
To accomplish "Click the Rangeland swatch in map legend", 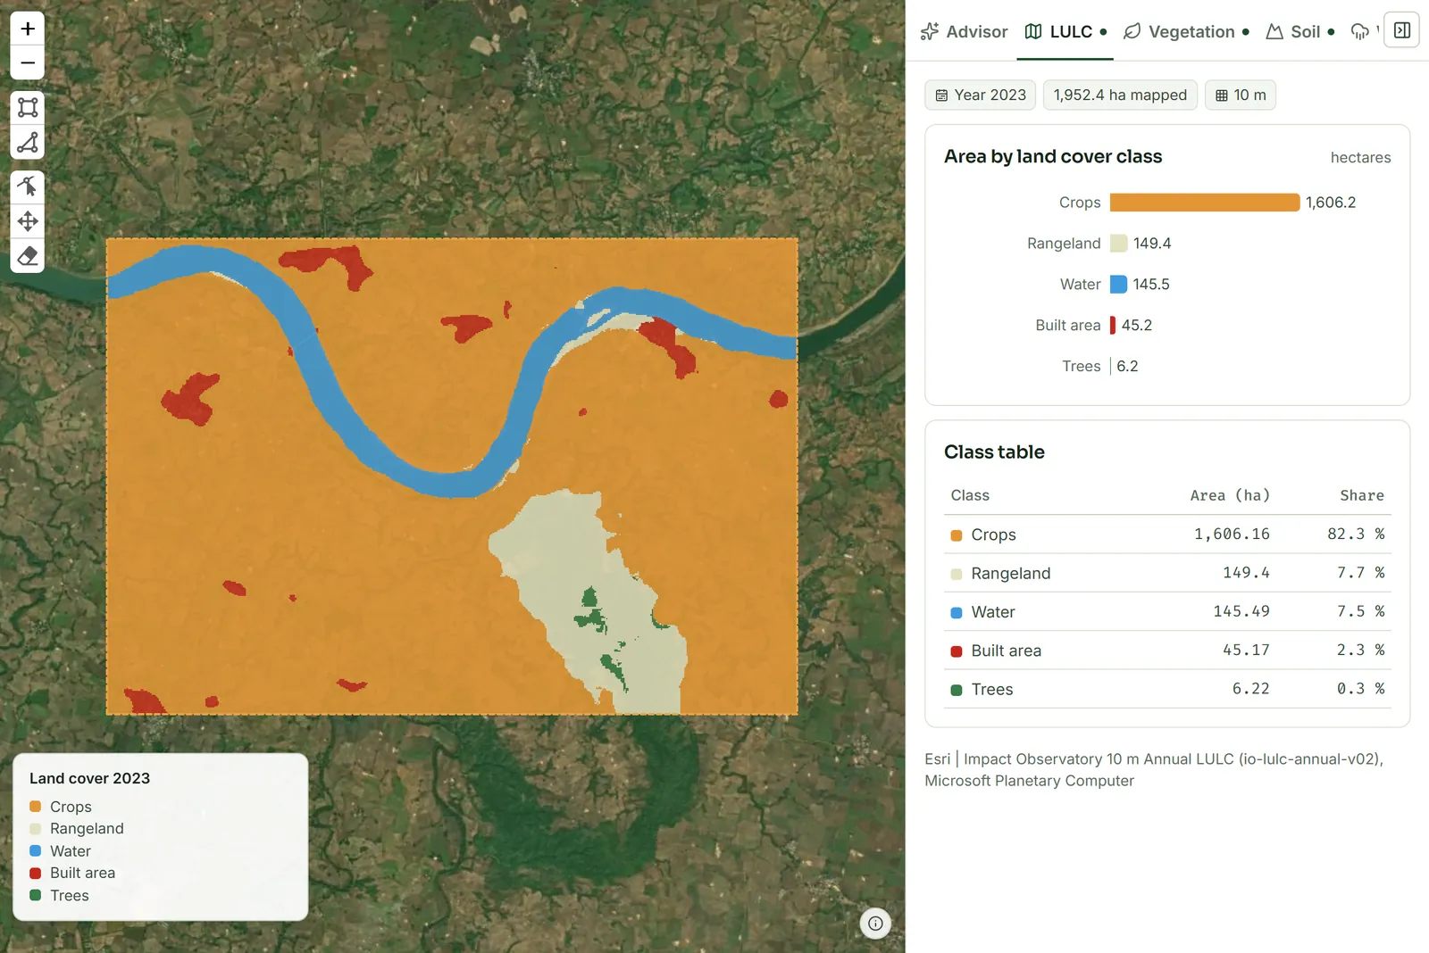I will 36,829.
